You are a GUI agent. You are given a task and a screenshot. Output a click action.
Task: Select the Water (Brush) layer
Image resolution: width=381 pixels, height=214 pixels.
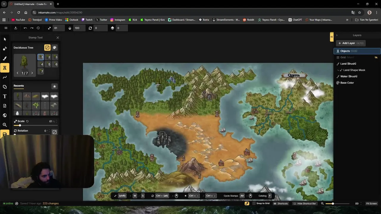pyautogui.click(x=357, y=76)
